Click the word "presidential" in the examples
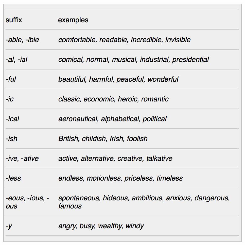 190,60
